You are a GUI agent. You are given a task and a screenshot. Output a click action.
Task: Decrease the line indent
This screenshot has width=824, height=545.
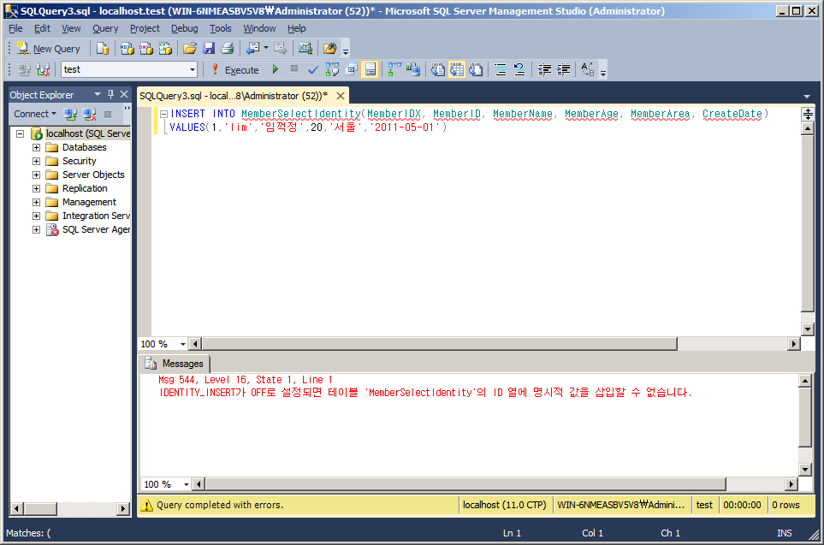tap(544, 69)
